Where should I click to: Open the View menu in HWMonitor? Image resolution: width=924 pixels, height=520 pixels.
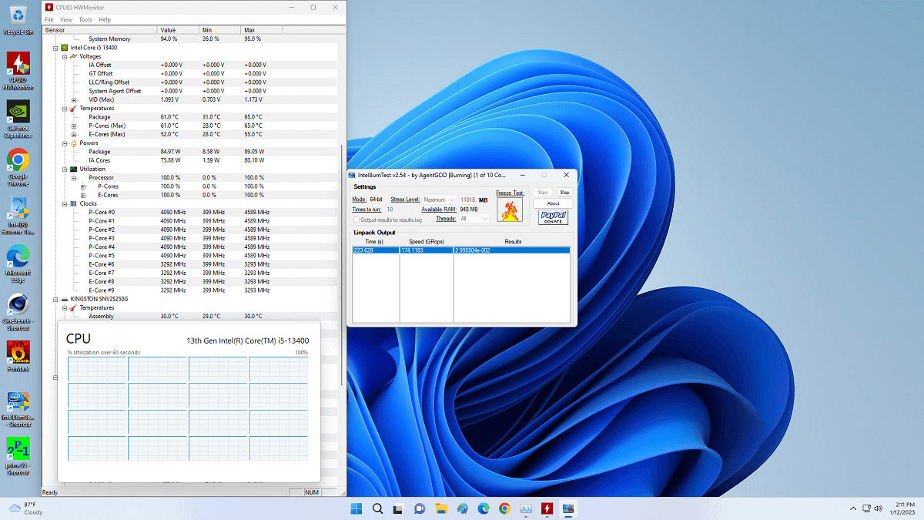point(66,19)
